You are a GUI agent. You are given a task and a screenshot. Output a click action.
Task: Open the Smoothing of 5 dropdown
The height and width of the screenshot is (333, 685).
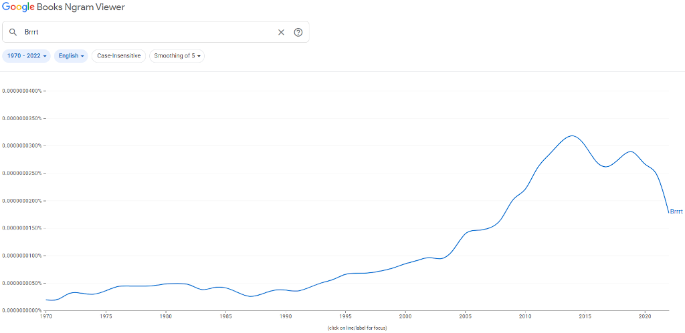(x=177, y=56)
